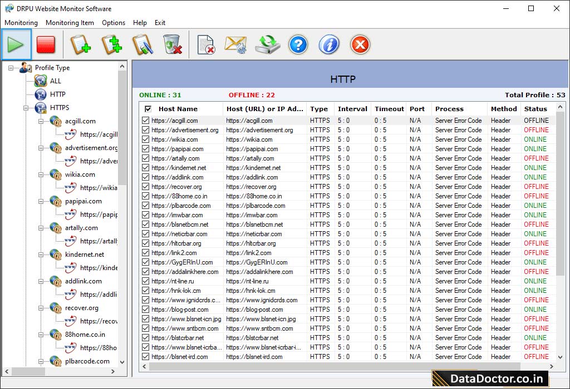Collapse the kindernet.net tree node
The image size is (570, 389).
(41, 255)
